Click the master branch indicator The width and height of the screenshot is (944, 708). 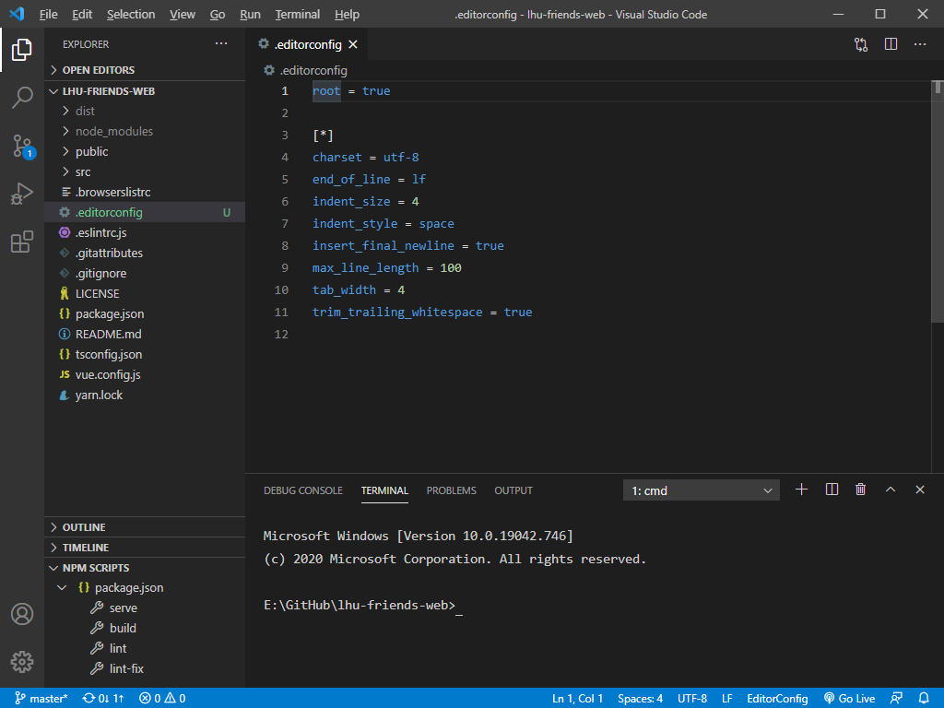[41, 698]
